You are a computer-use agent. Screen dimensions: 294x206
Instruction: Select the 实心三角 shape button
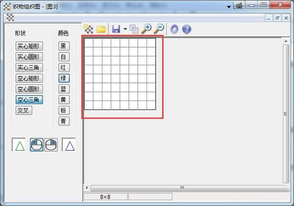click(x=29, y=68)
